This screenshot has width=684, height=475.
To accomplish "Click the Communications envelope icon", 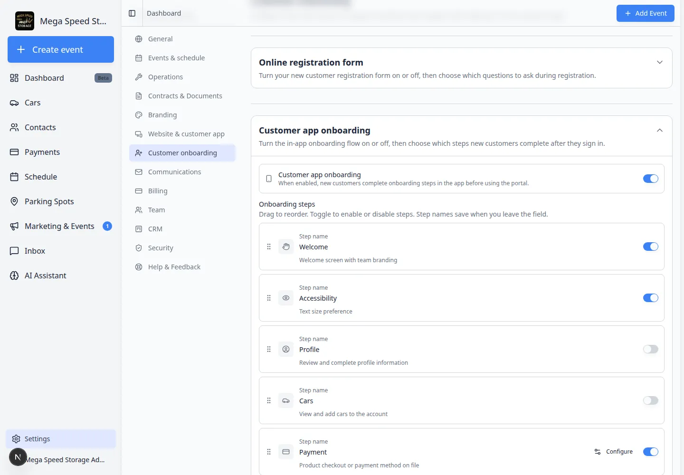I will 139,172.
